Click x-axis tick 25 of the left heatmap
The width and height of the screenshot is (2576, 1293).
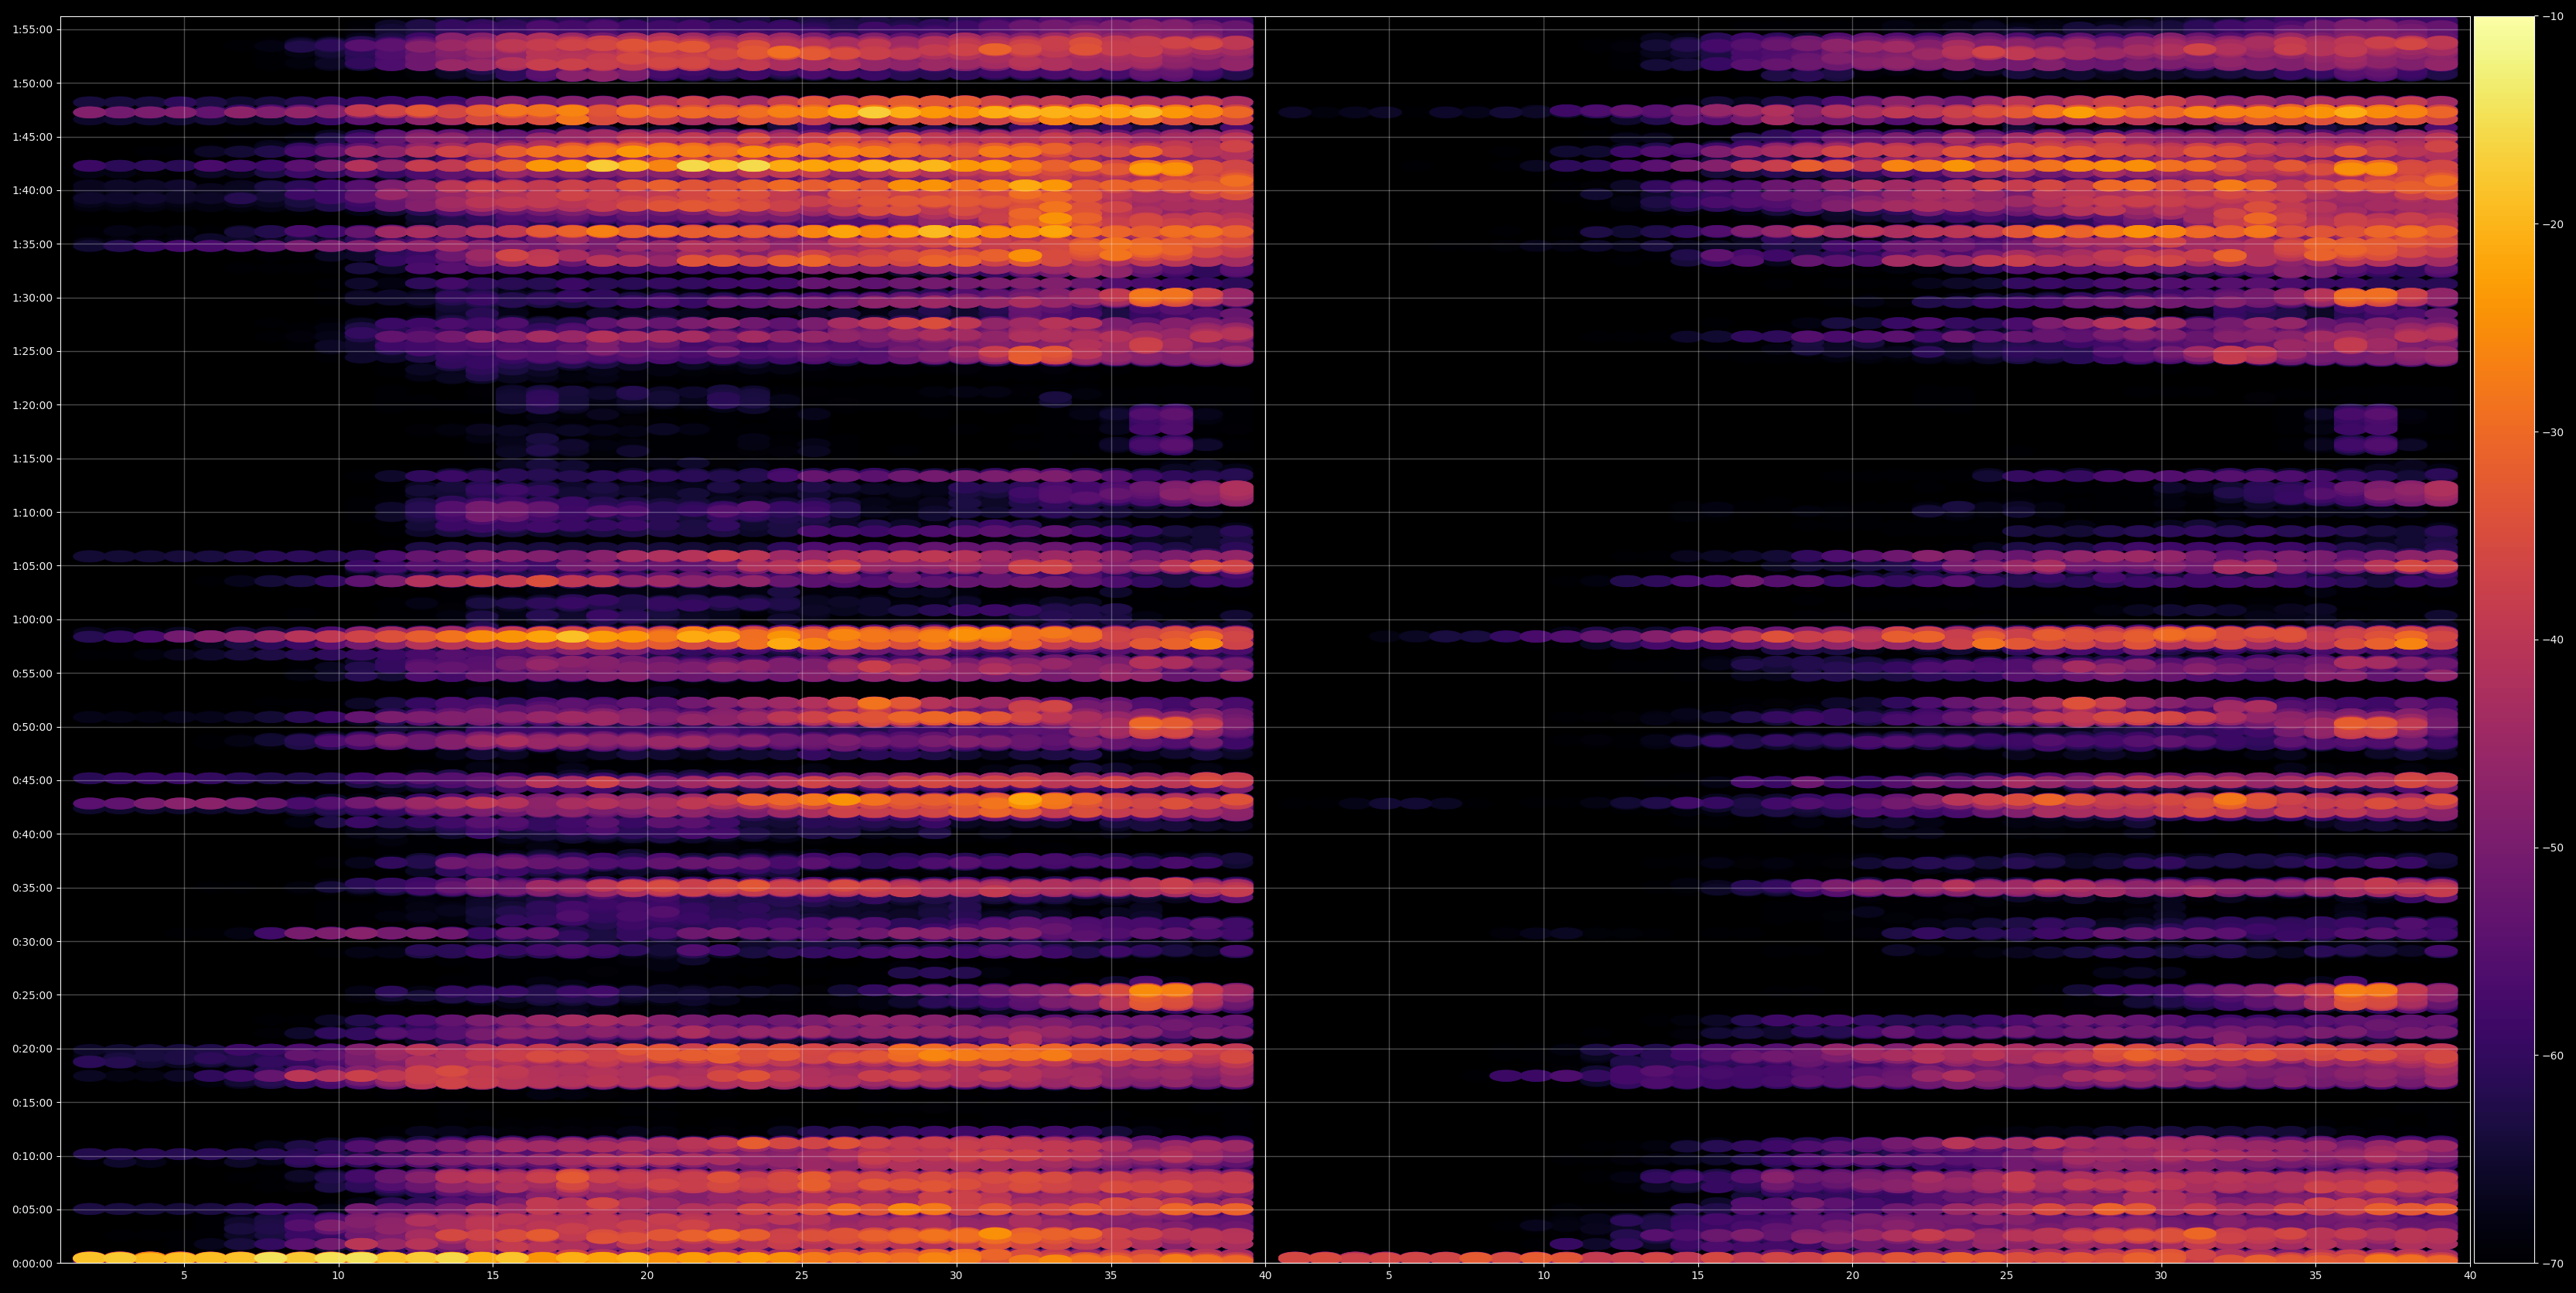(802, 1276)
